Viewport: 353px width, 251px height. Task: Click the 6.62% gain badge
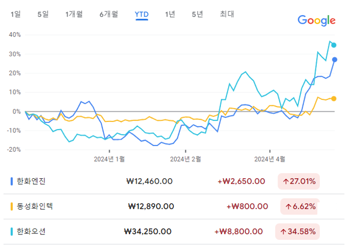tap(300, 206)
